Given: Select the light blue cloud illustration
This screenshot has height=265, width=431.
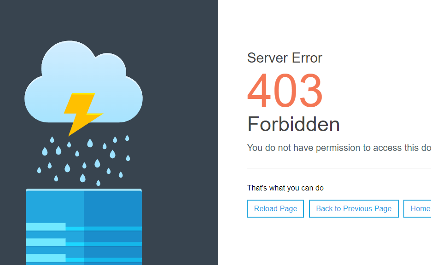Looking at the screenshot, I should pyautogui.click(x=83, y=82).
